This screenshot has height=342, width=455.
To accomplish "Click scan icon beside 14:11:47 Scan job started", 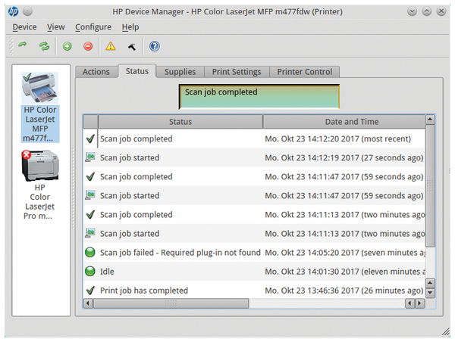I will click(90, 195).
